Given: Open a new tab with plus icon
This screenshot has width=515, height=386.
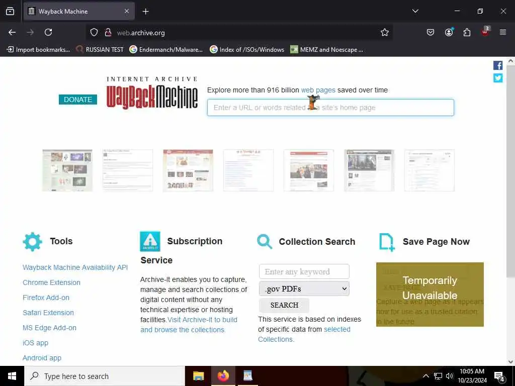Looking at the screenshot, I should [x=145, y=12].
